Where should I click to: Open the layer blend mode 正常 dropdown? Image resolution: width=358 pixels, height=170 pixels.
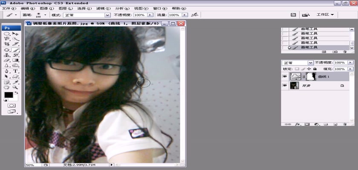pos(297,62)
